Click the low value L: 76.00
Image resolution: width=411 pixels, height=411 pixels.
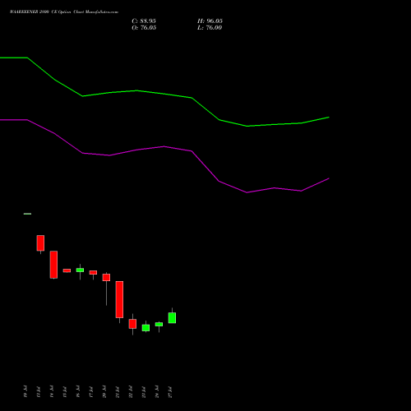point(210,28)
